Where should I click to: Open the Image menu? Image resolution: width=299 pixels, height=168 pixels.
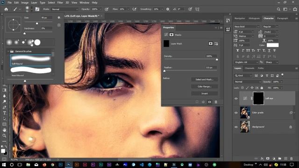pos(25,3)
